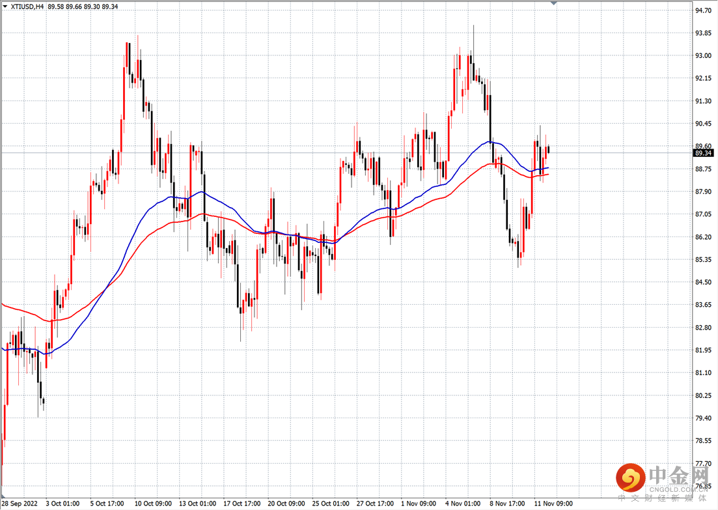Open the dropdown arrow beside XTIUSD,H4
Screen dimensions: 718x510
(5, 7)
